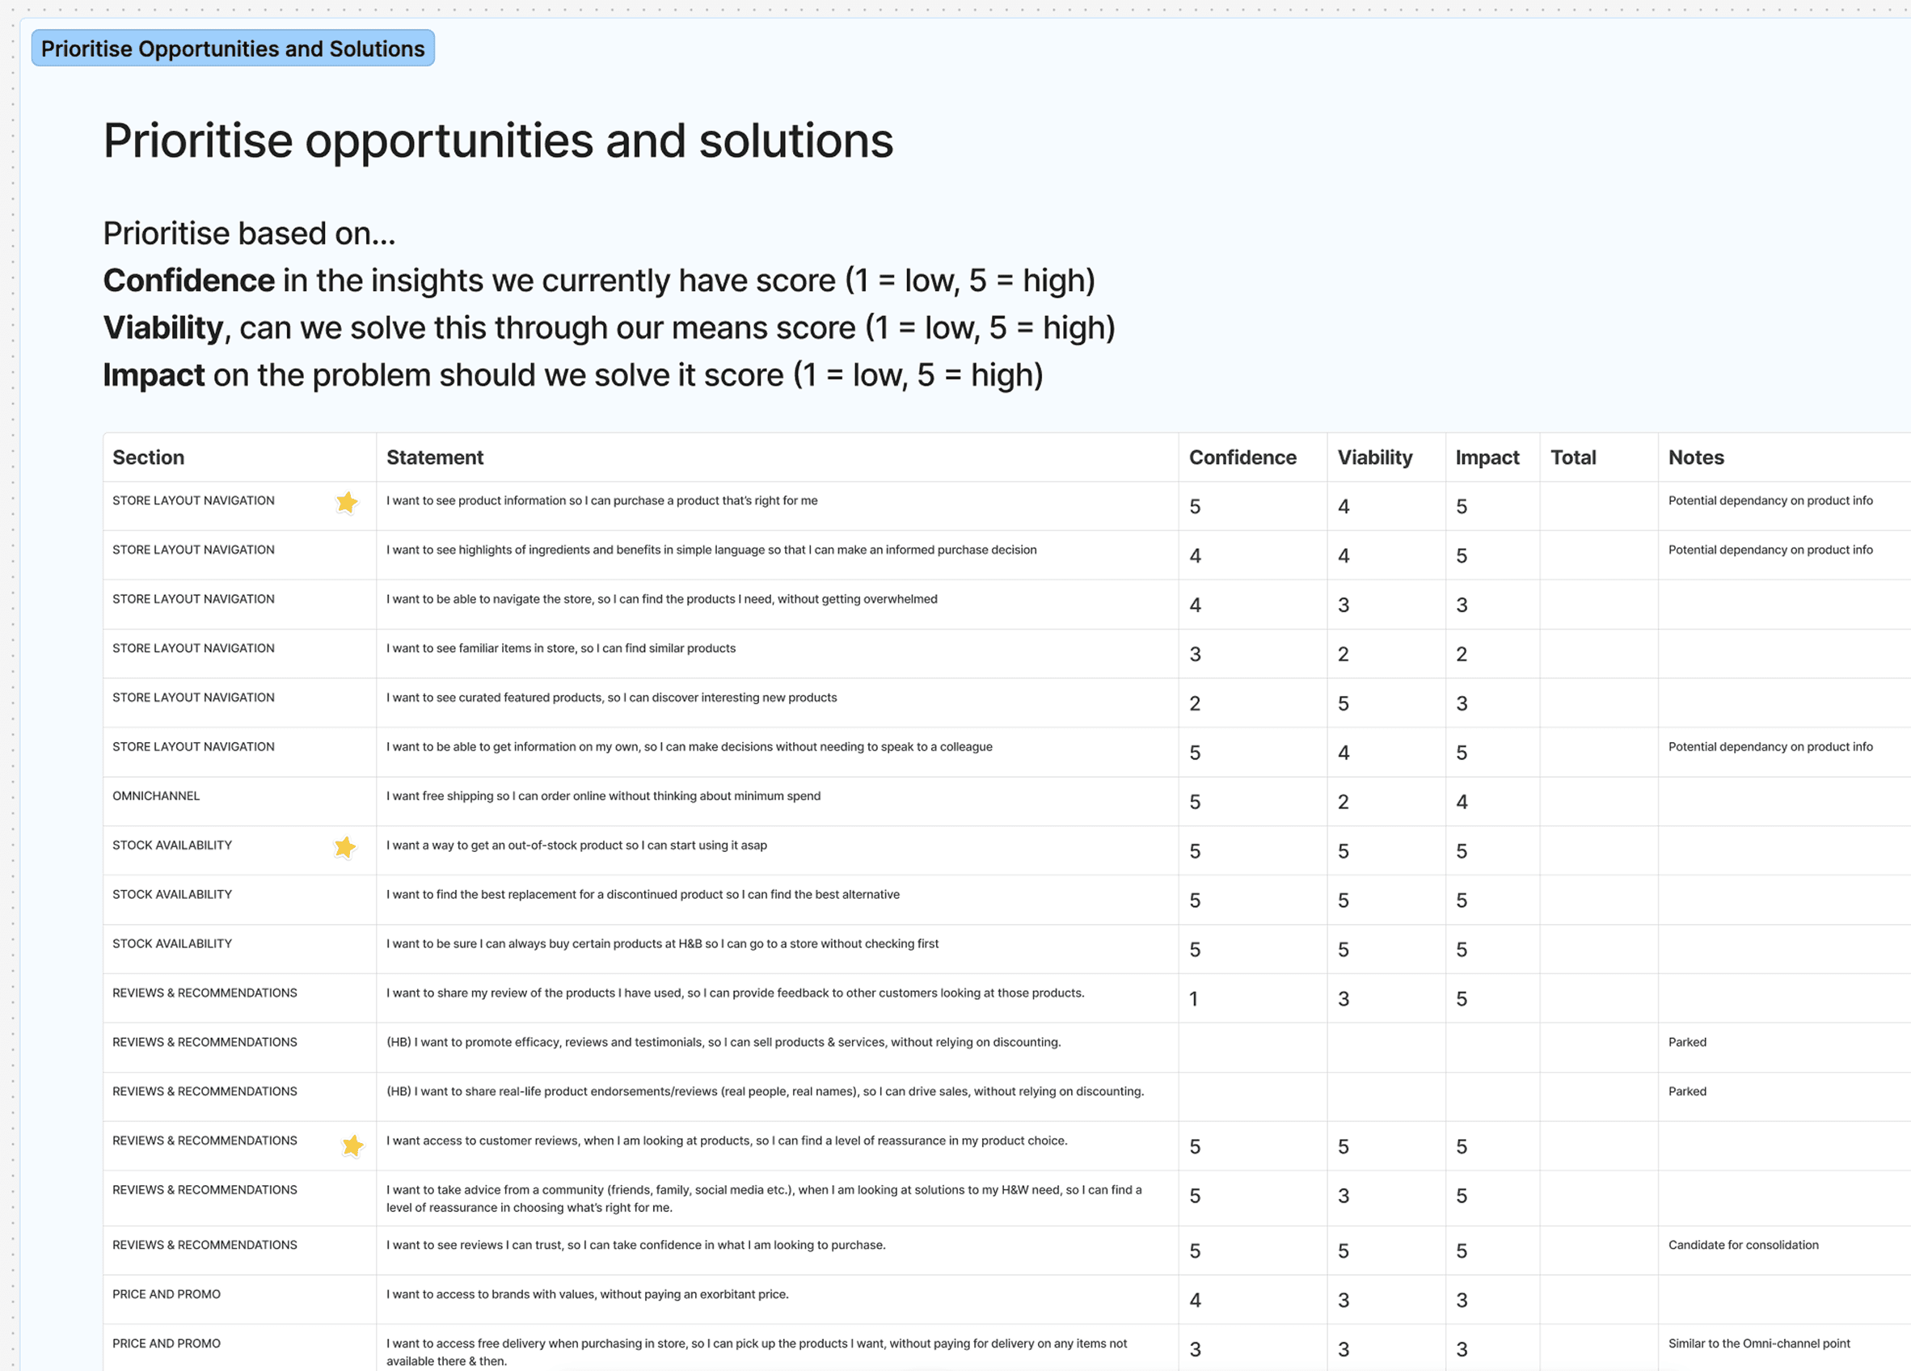The height and width of the screenshot is (1371, 1911).
Task: Select the OMNICHANNEL section cell
Action: [156, 796]
